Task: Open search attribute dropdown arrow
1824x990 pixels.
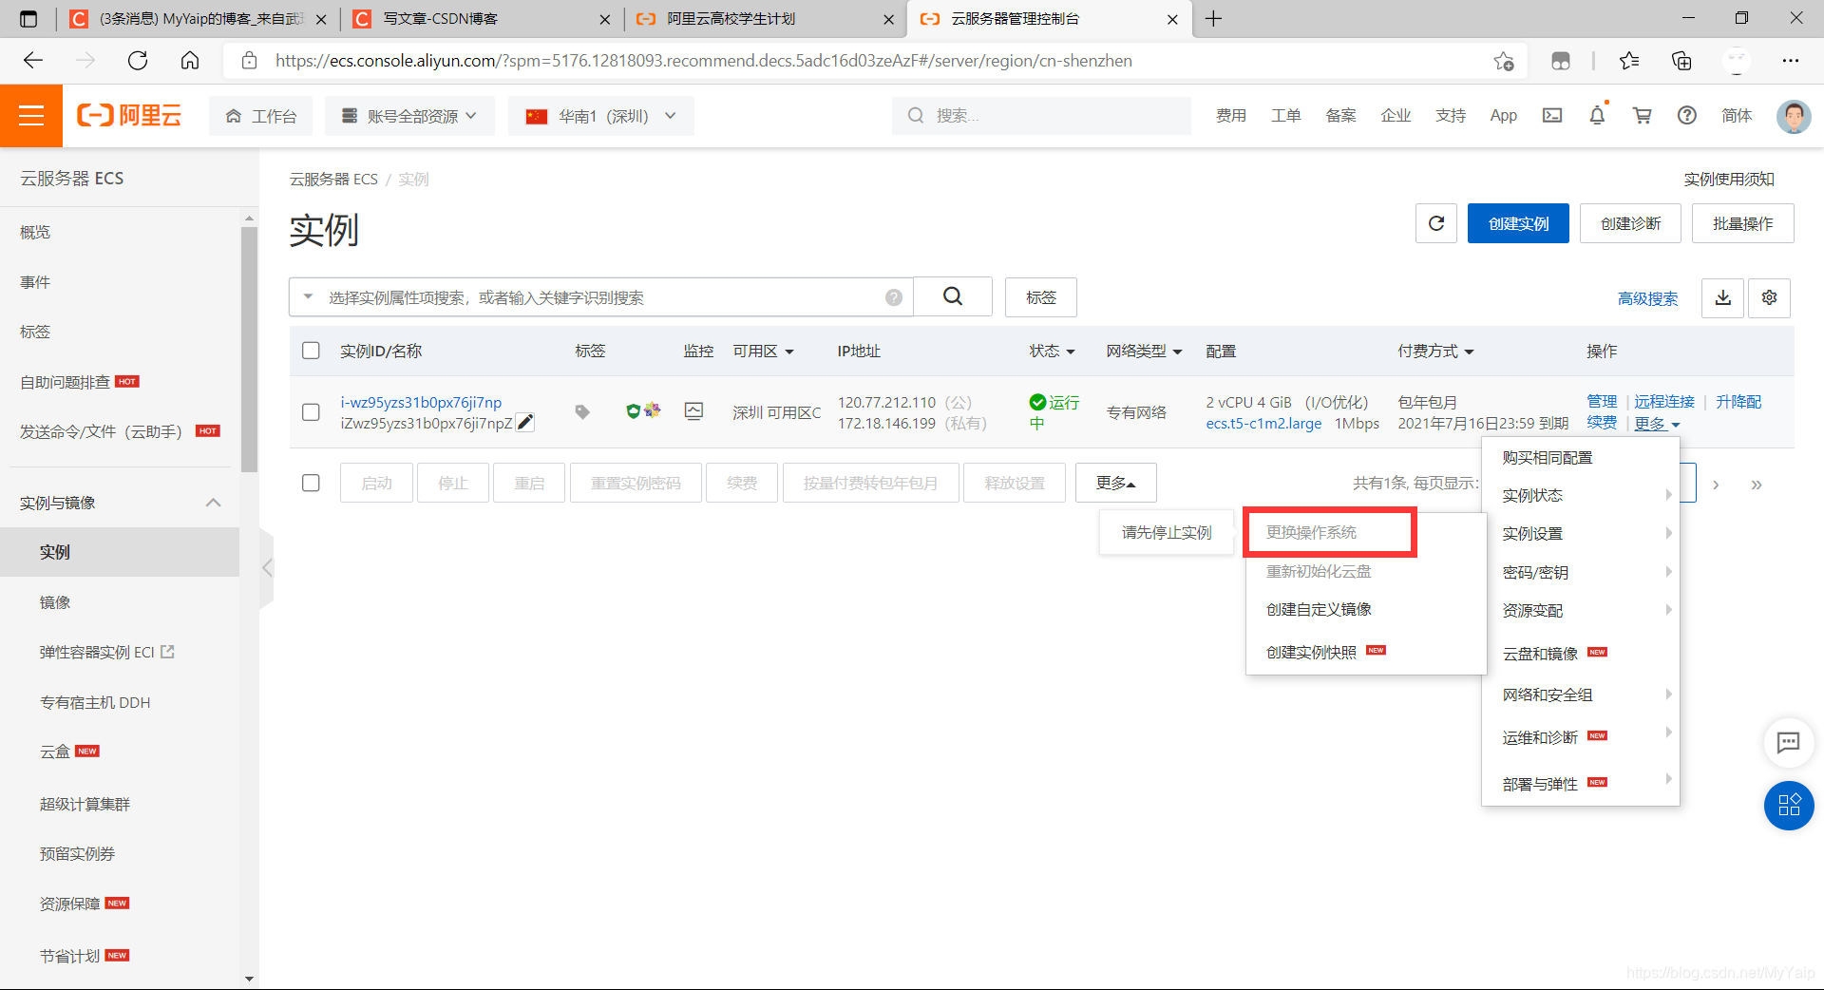Action: coord(308,297)
